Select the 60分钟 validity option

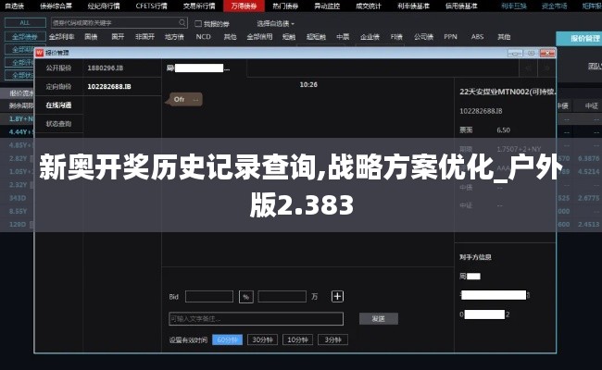227,339
